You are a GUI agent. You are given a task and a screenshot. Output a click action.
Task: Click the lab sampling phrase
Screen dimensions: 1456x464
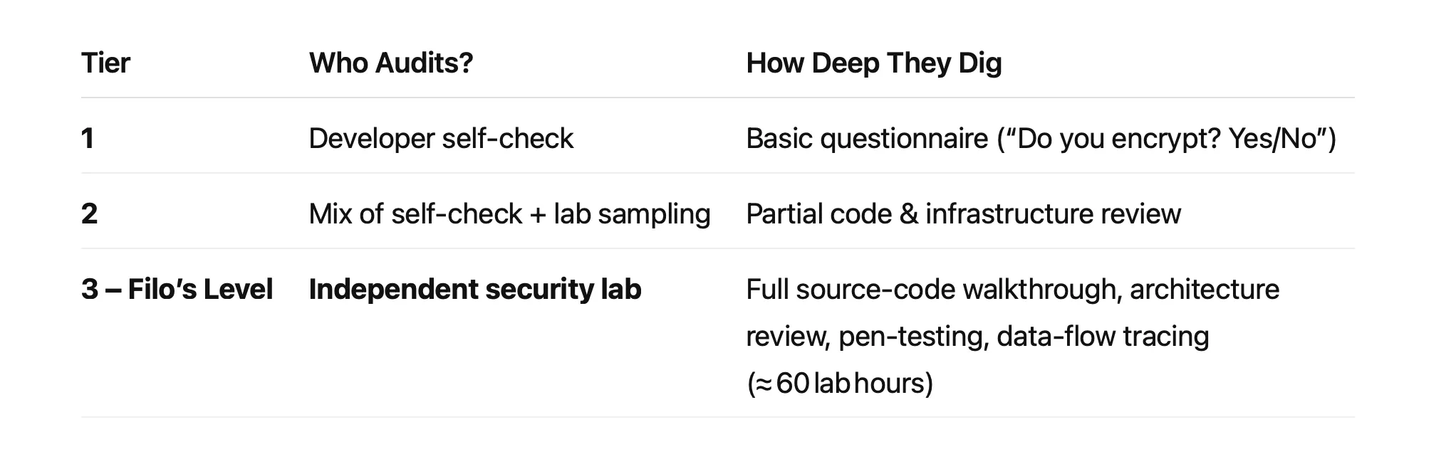click(632, 214)
